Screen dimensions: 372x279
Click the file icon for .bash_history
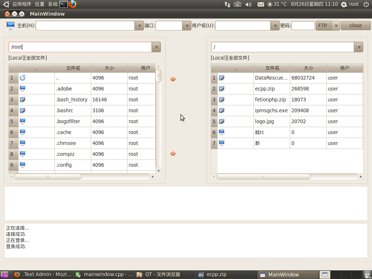(23, 100)
